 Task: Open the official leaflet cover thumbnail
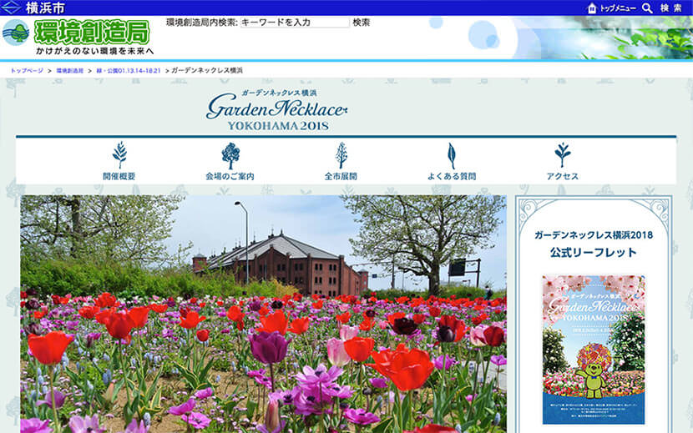pyautogui.click(x=594, y=350)
